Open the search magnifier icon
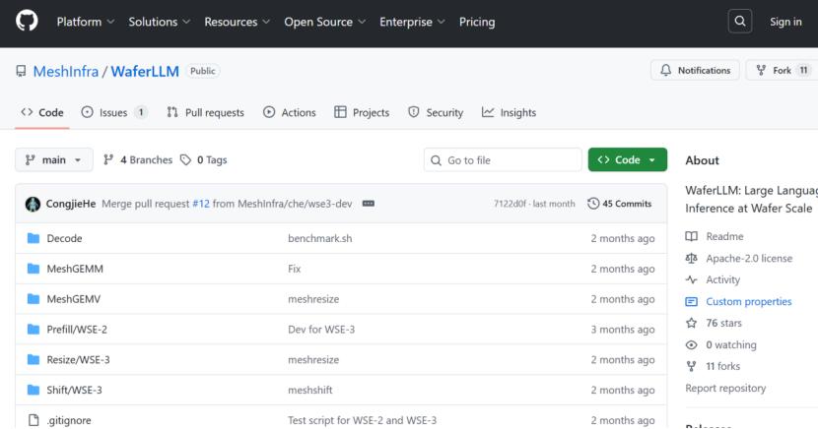The width and height of the screenshot is (818, 429). click(739, 22)
